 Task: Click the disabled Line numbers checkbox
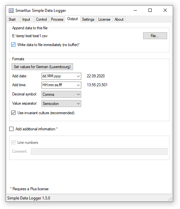point(13,143)
